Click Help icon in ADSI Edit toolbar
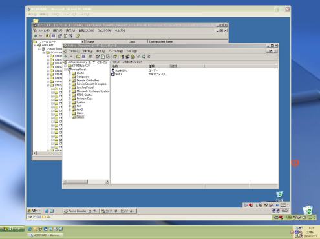Screen dimensions: 320x239 tap(78, 36)
